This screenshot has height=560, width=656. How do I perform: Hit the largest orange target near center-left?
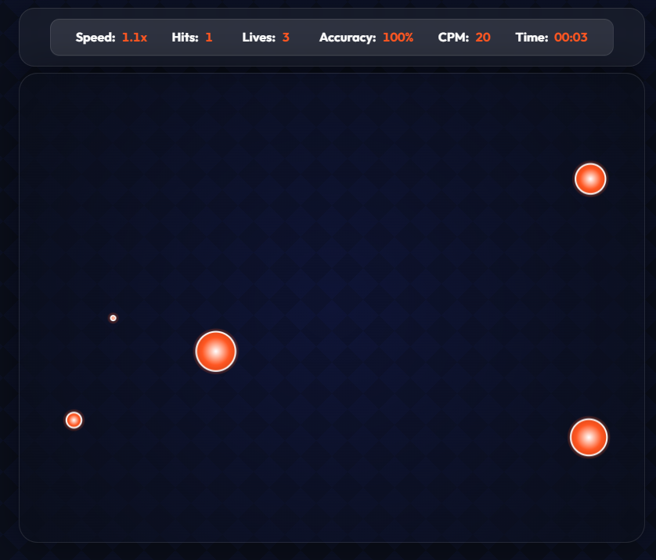216,351
